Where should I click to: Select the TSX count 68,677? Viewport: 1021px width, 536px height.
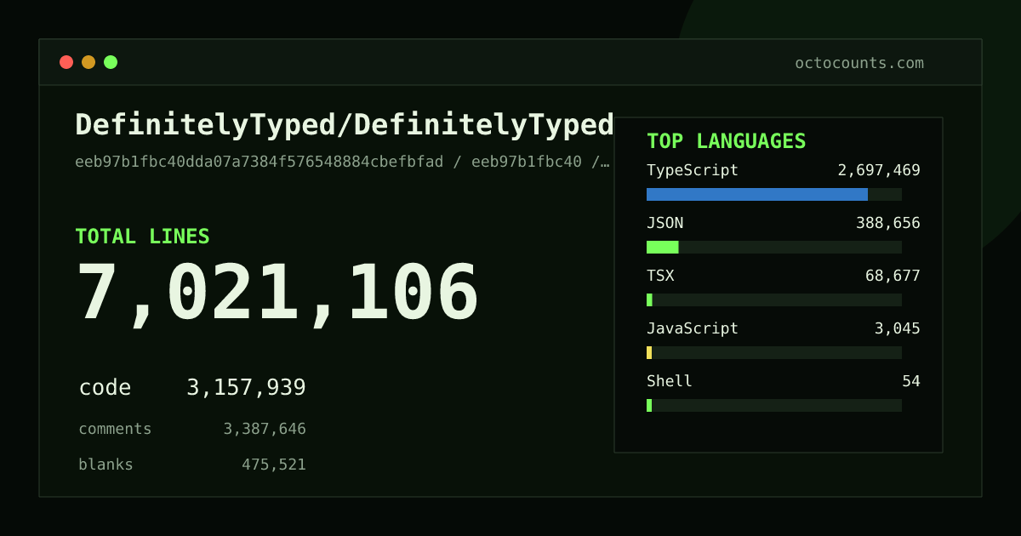893,276
